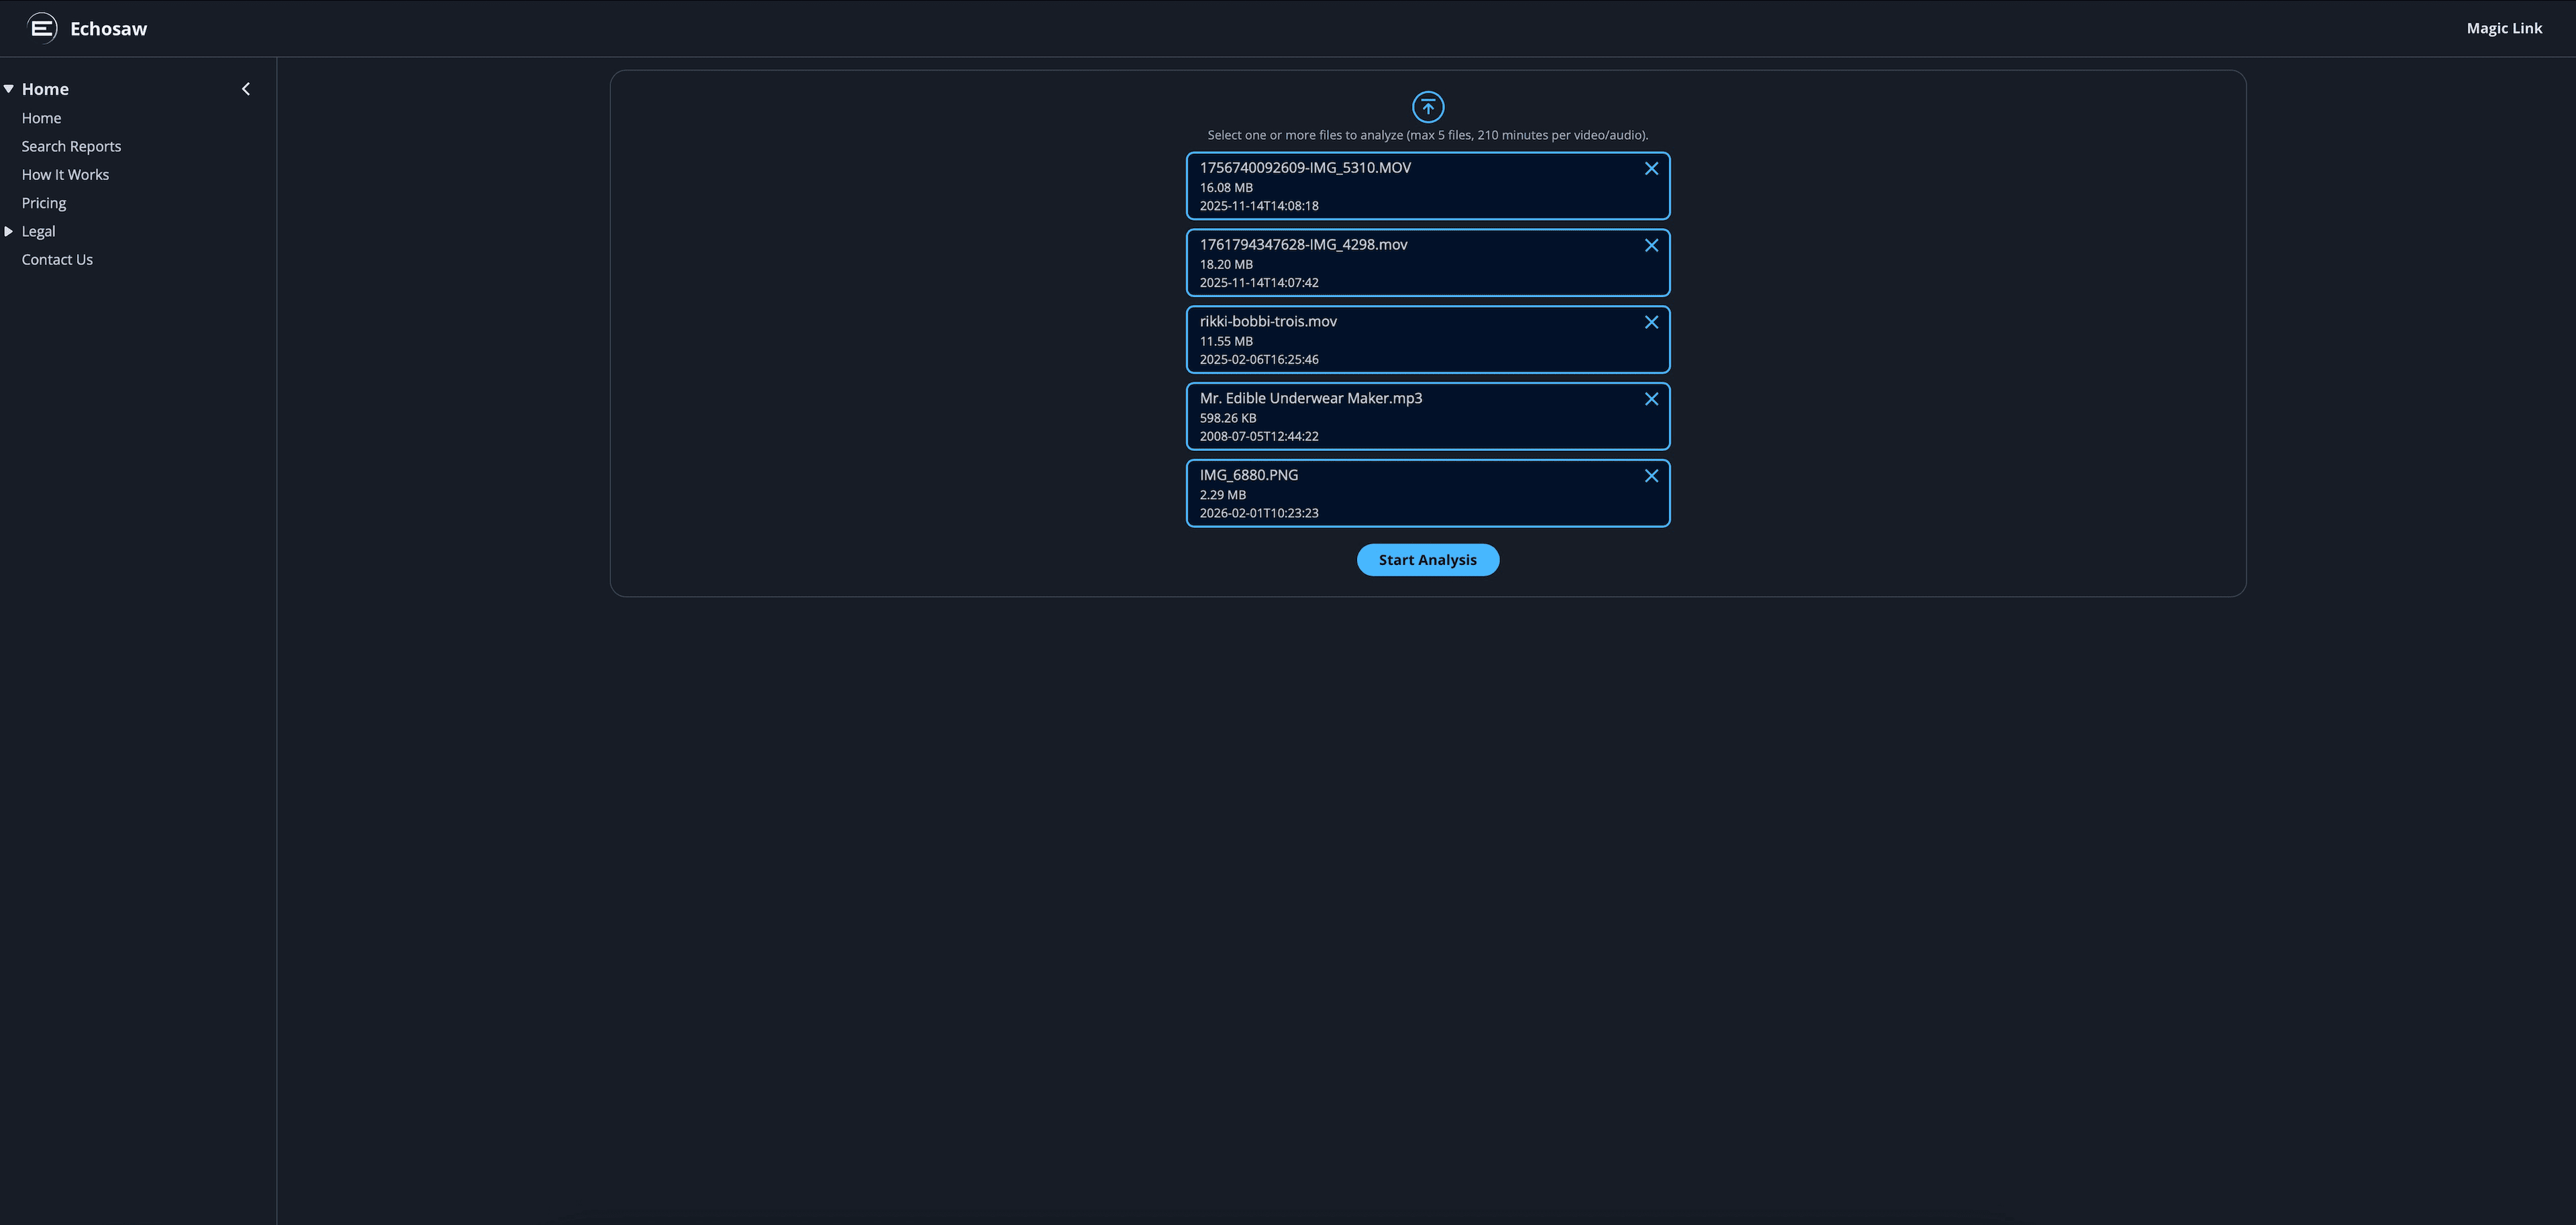Remove 1756740092609-IMG_5310.MOV from the list

[x=1651, y=168]
